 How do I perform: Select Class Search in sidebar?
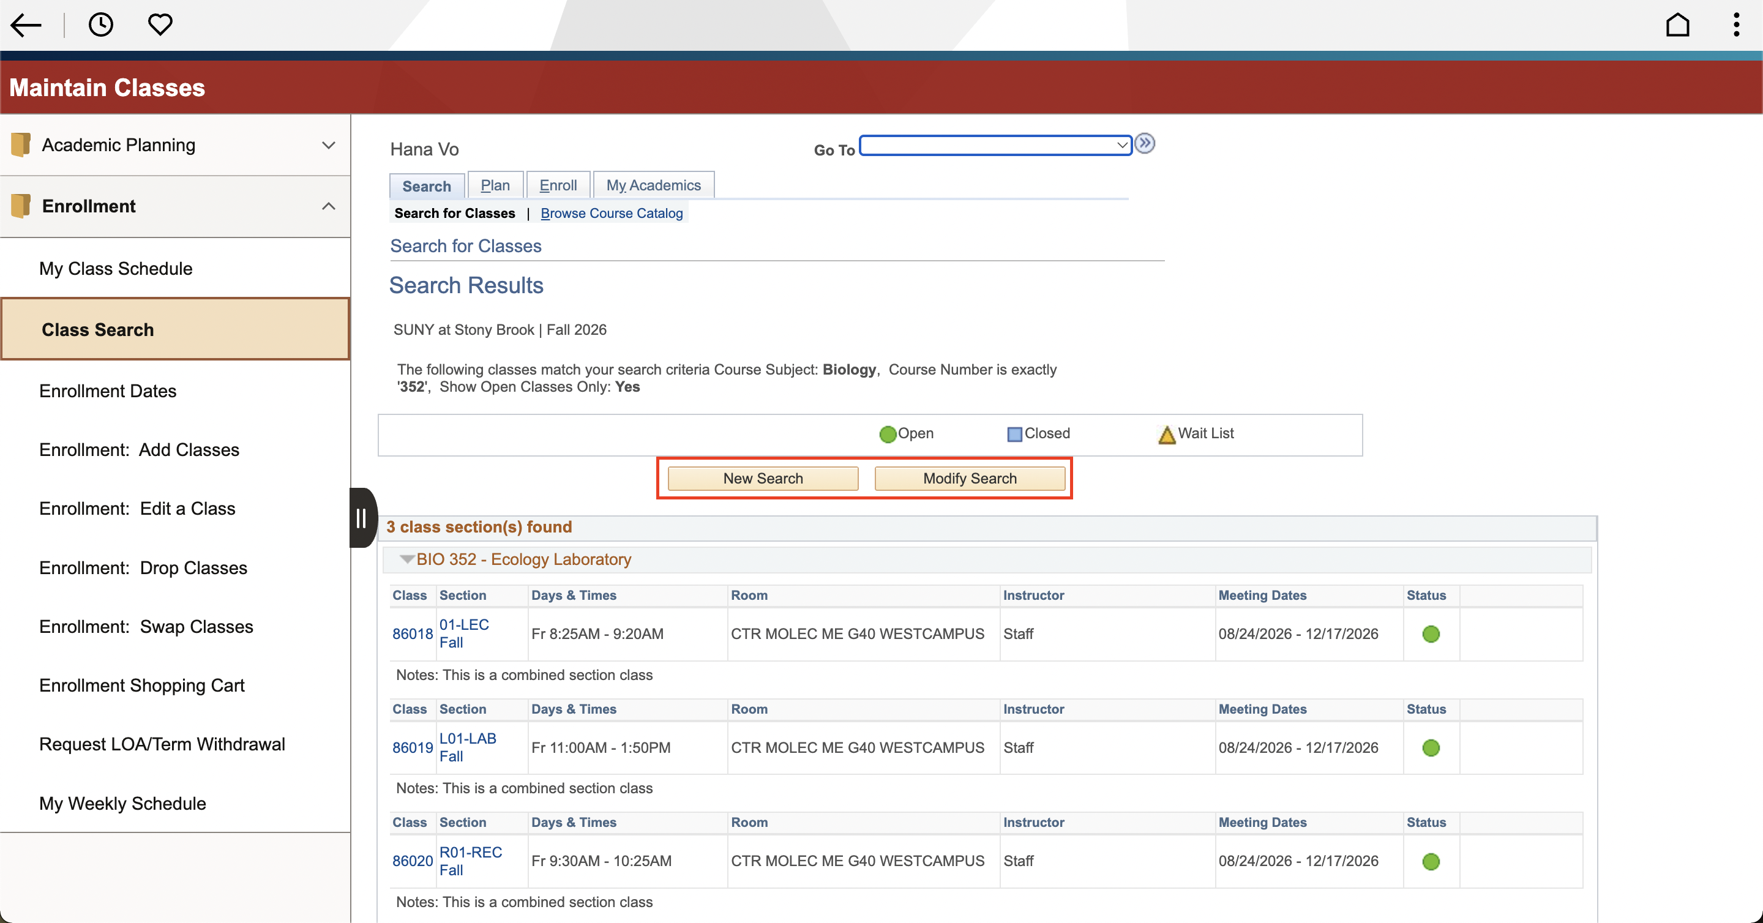pos(175,329)
